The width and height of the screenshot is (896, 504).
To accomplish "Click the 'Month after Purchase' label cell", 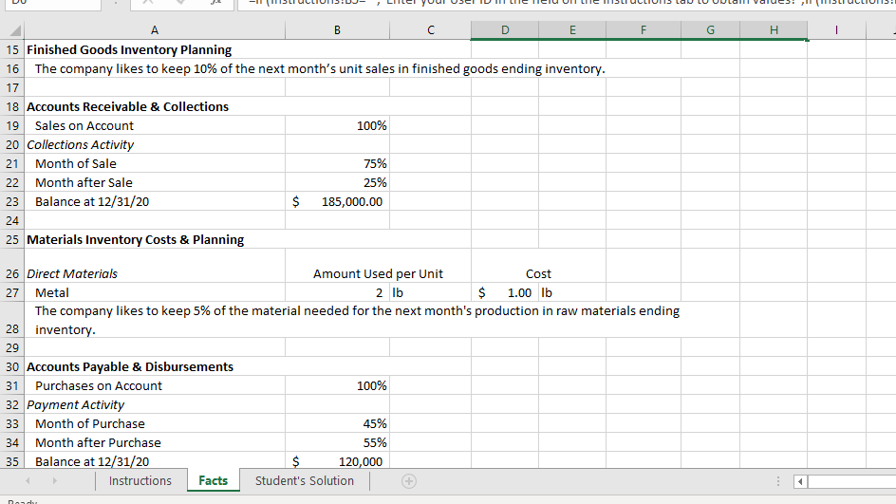I will 155,442.
